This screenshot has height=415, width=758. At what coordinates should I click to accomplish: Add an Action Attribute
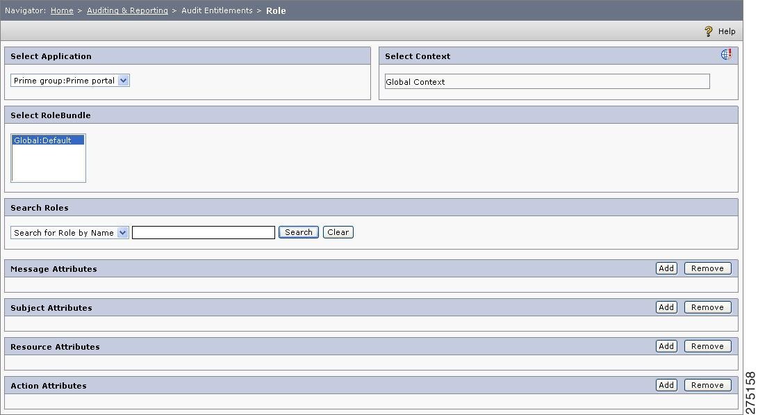tap(666, 385)
